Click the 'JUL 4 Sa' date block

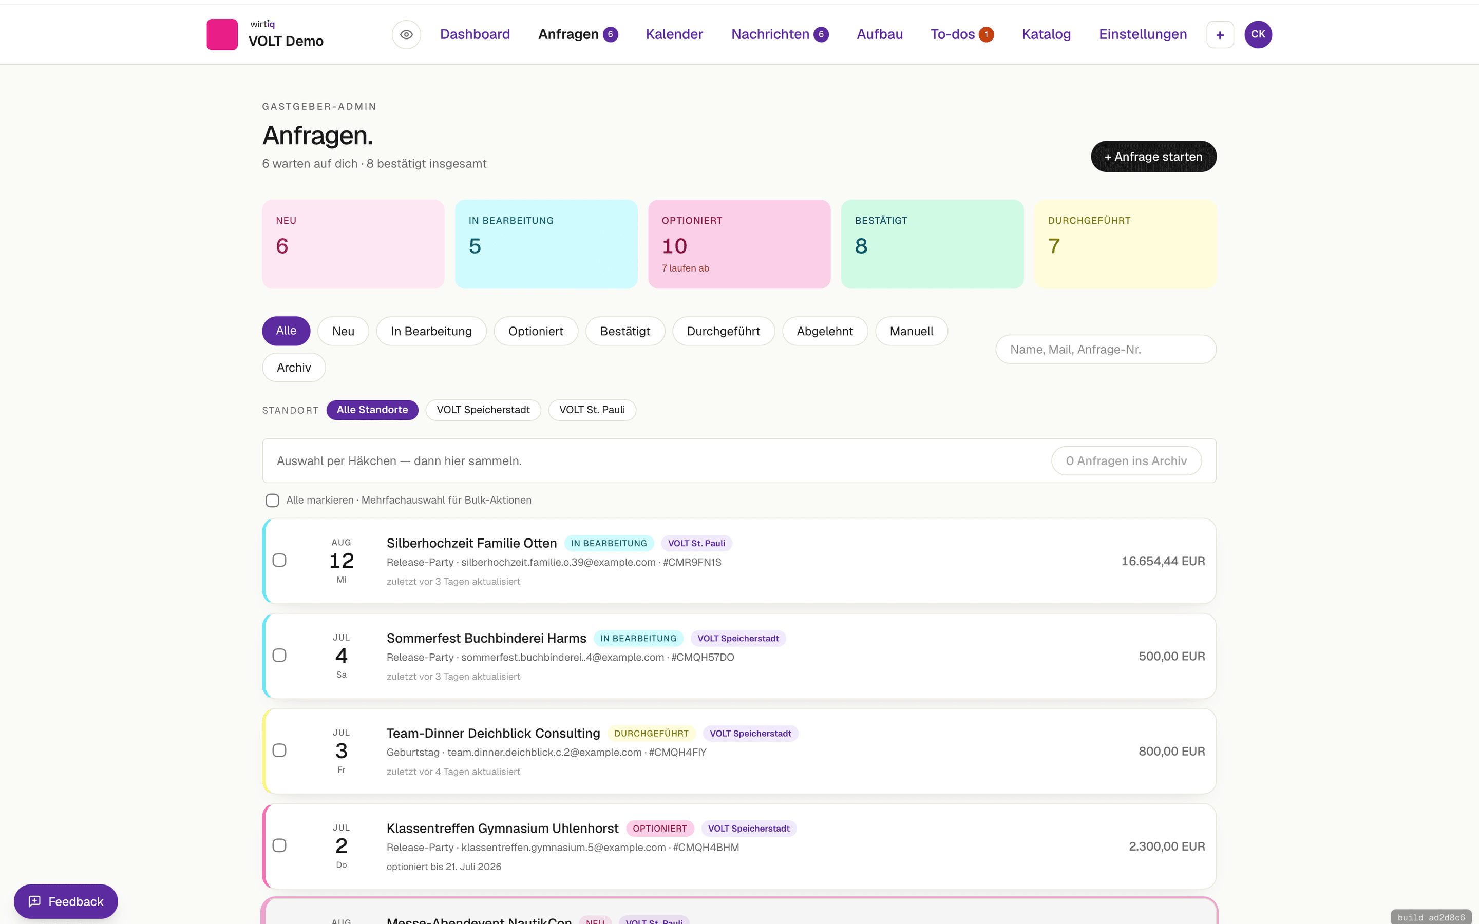[x=341, y=656]
